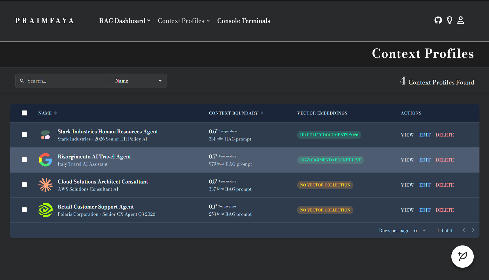Click the 1-4 of 4 pagination text
Viewport: 489px width, 280px height.
[x=445, y=231]
